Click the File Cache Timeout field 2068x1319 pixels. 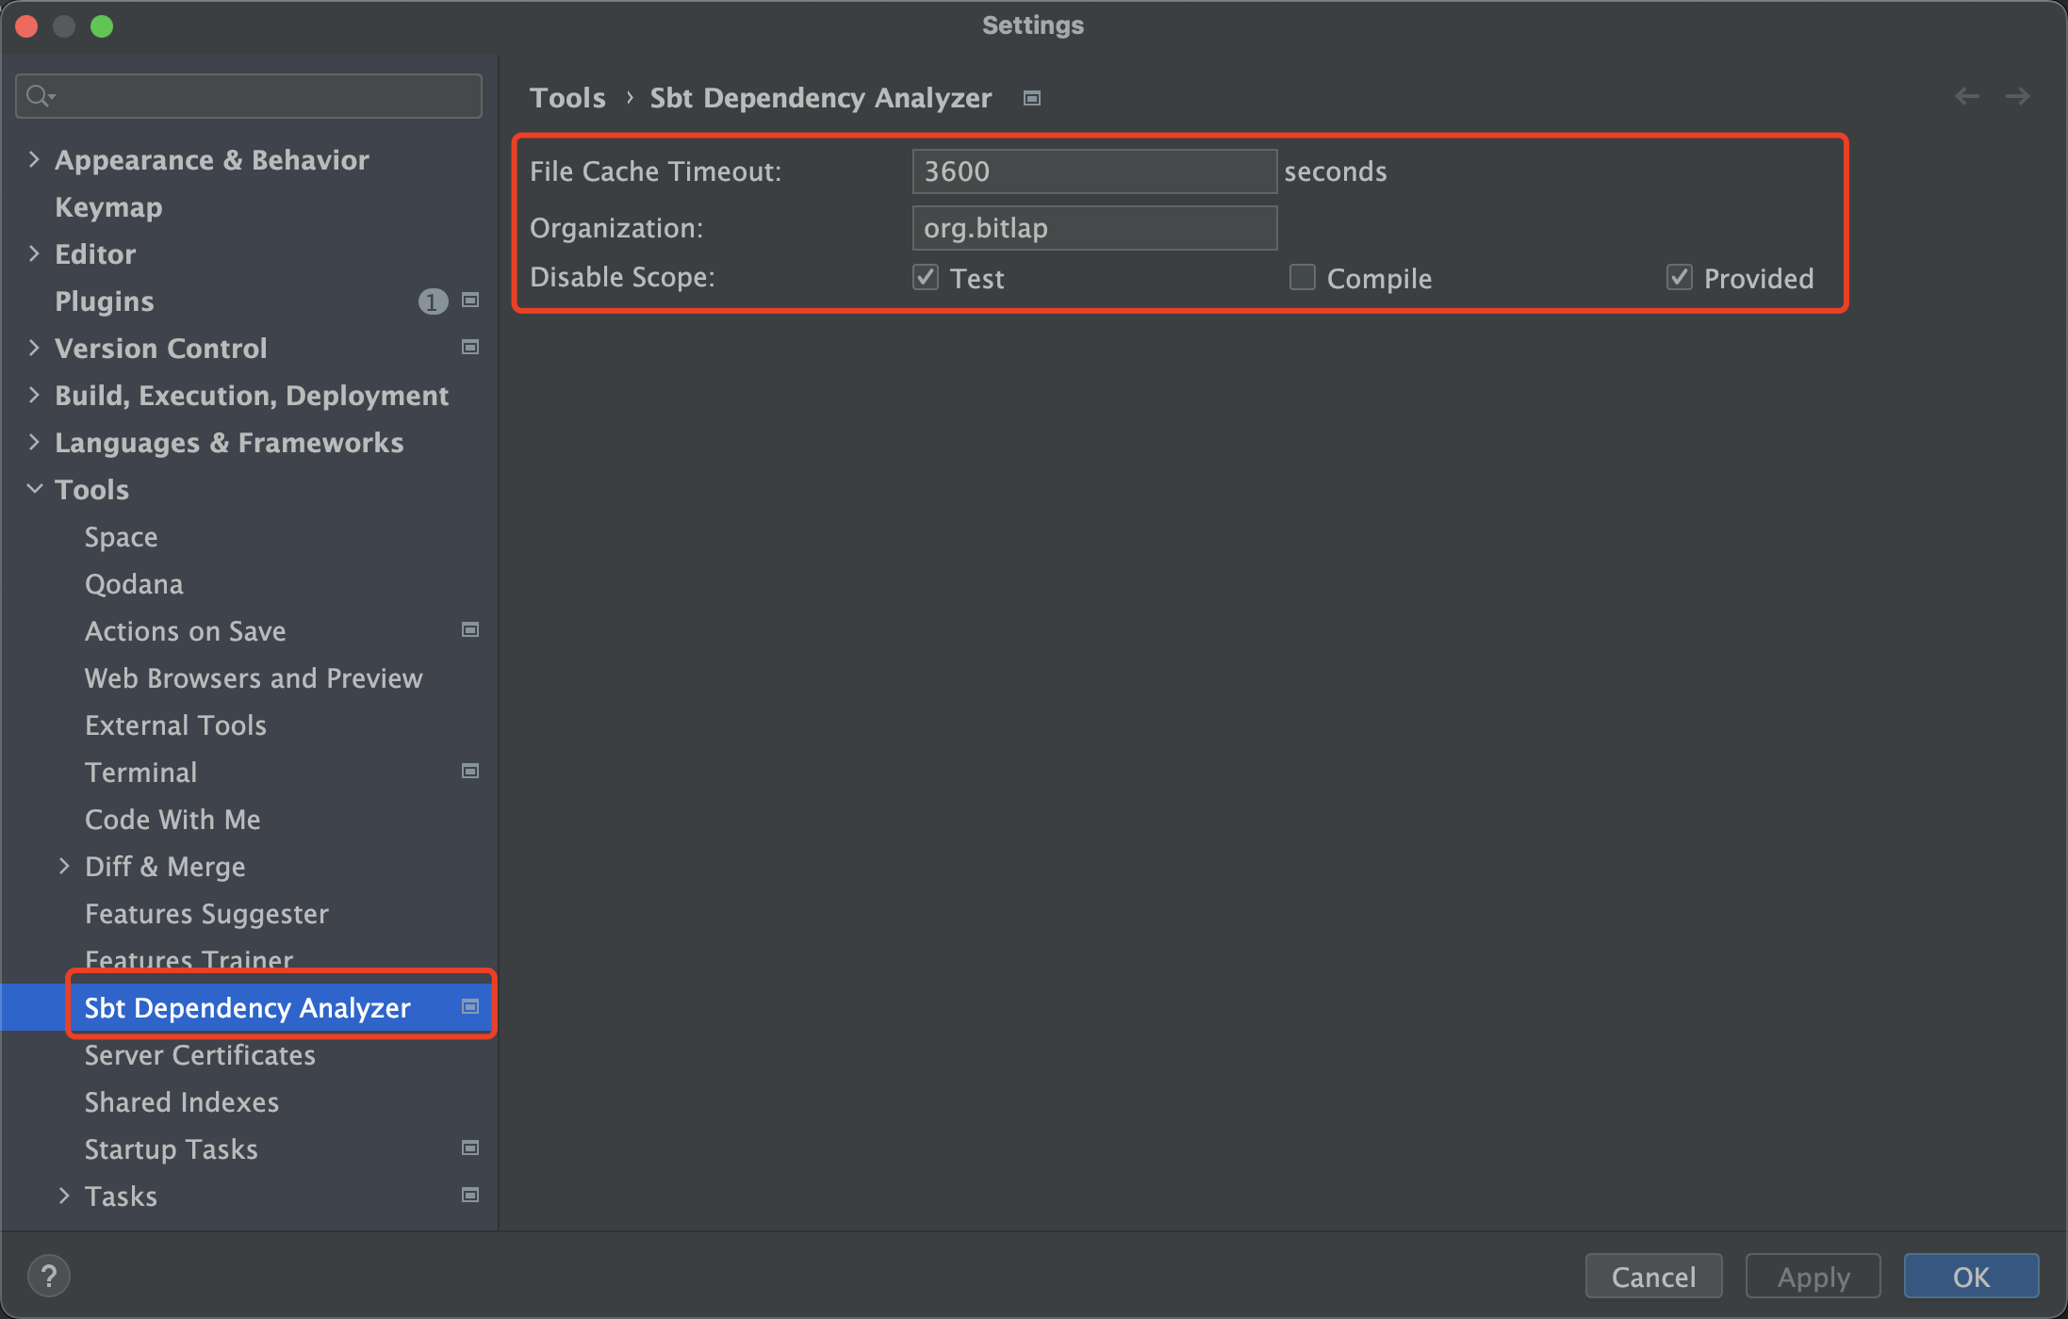[x=1093, y=171]
